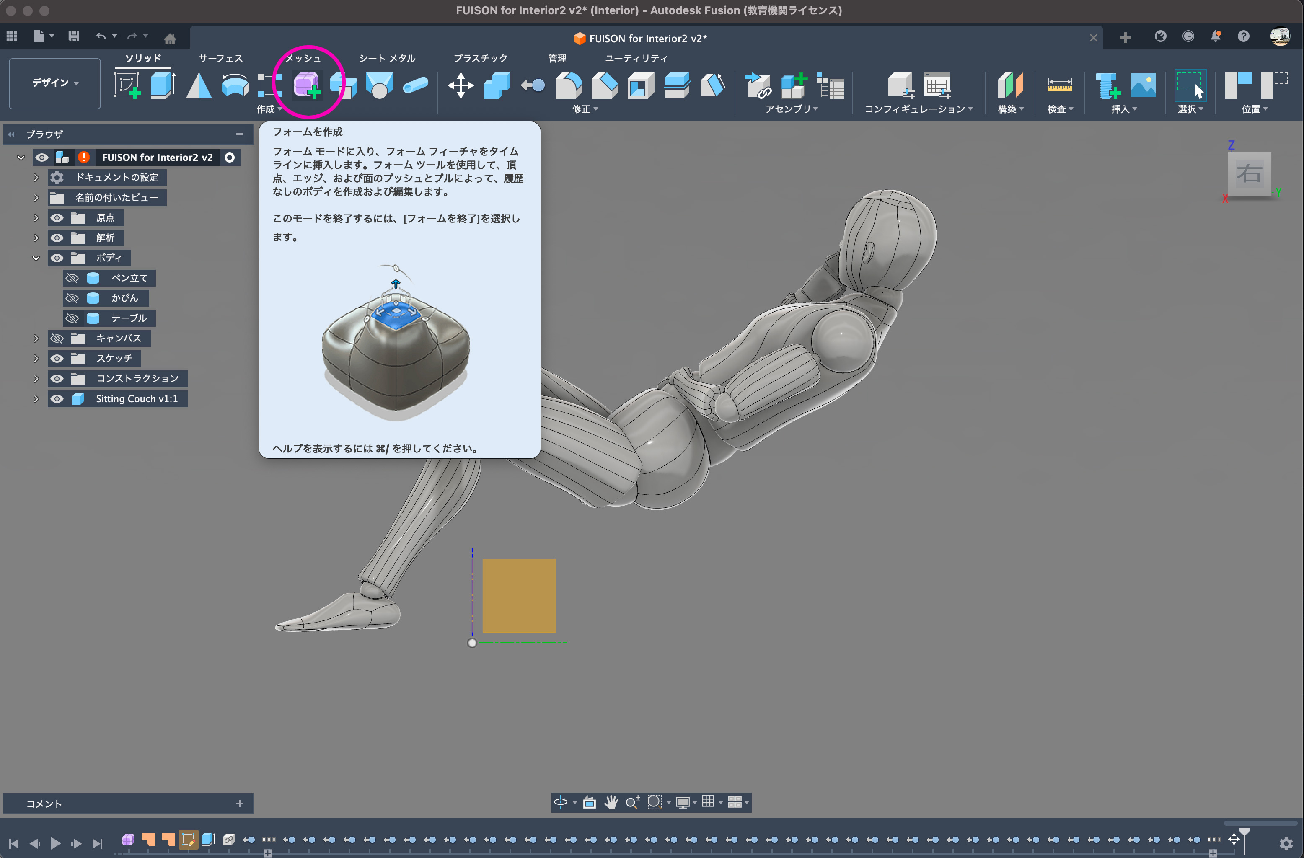Expand the コンストラクション folder
The width and height of the screenshot is (1304, 858).
click(36, 379)
